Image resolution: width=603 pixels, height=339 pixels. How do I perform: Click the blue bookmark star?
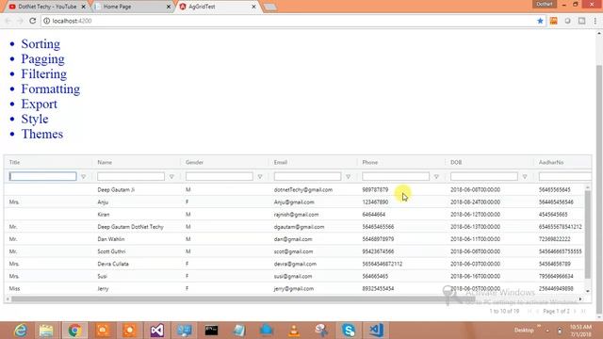click(540, 21)
